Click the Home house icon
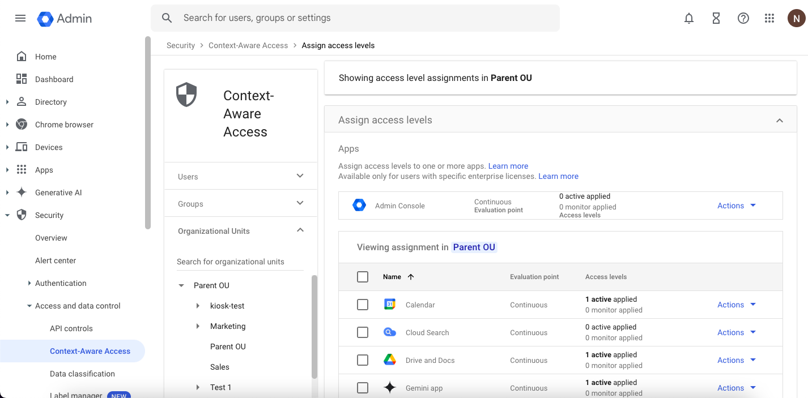This screenshot has height=398, width=808. 22,57
